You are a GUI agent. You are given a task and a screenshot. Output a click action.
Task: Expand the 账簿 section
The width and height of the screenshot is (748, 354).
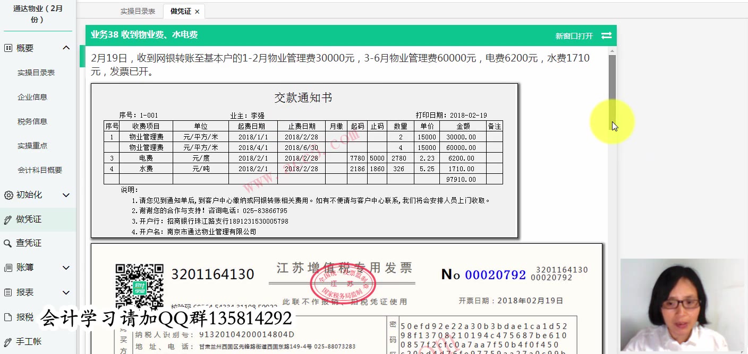pyautogui.click(x=66, y=267)
